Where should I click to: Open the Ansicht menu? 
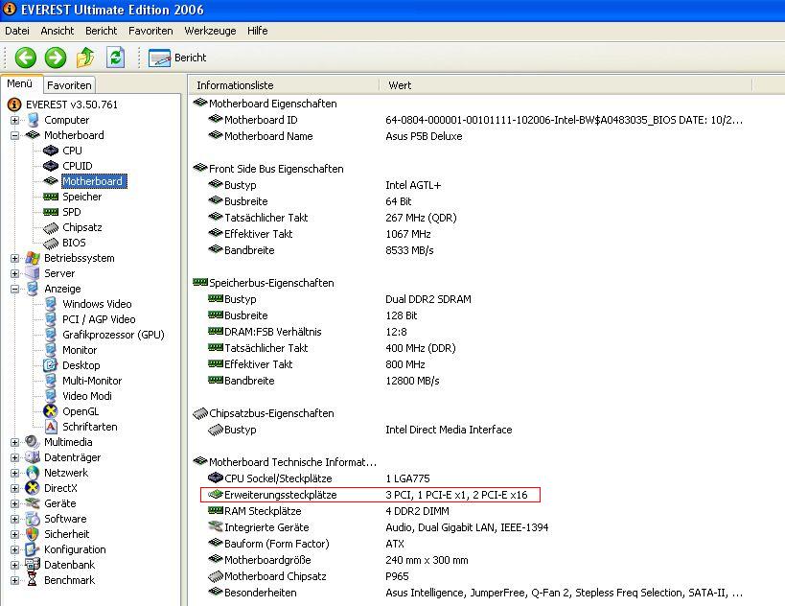[x=58, y=31]
